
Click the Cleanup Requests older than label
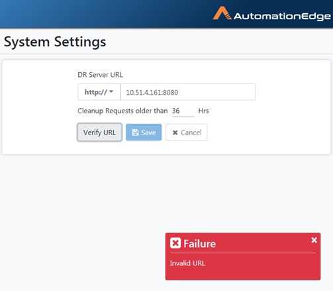tap(122, 111)
